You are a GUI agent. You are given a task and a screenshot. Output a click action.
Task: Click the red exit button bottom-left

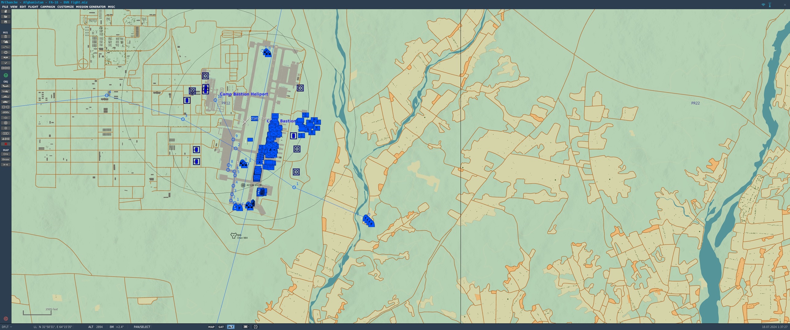coord(6,319)
